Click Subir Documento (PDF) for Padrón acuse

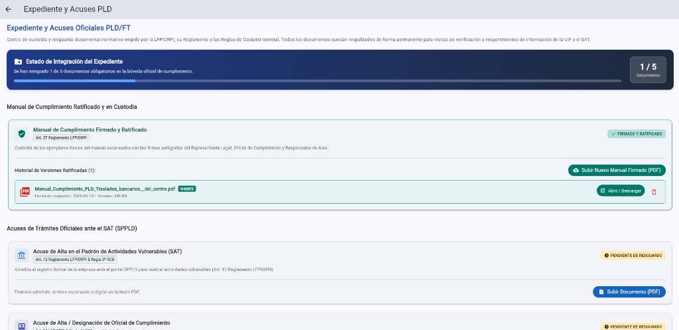click(629, 292)
